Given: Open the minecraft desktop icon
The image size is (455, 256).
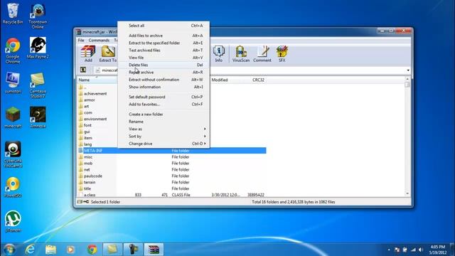Looking at the screenshot, I should pos(13,117).
